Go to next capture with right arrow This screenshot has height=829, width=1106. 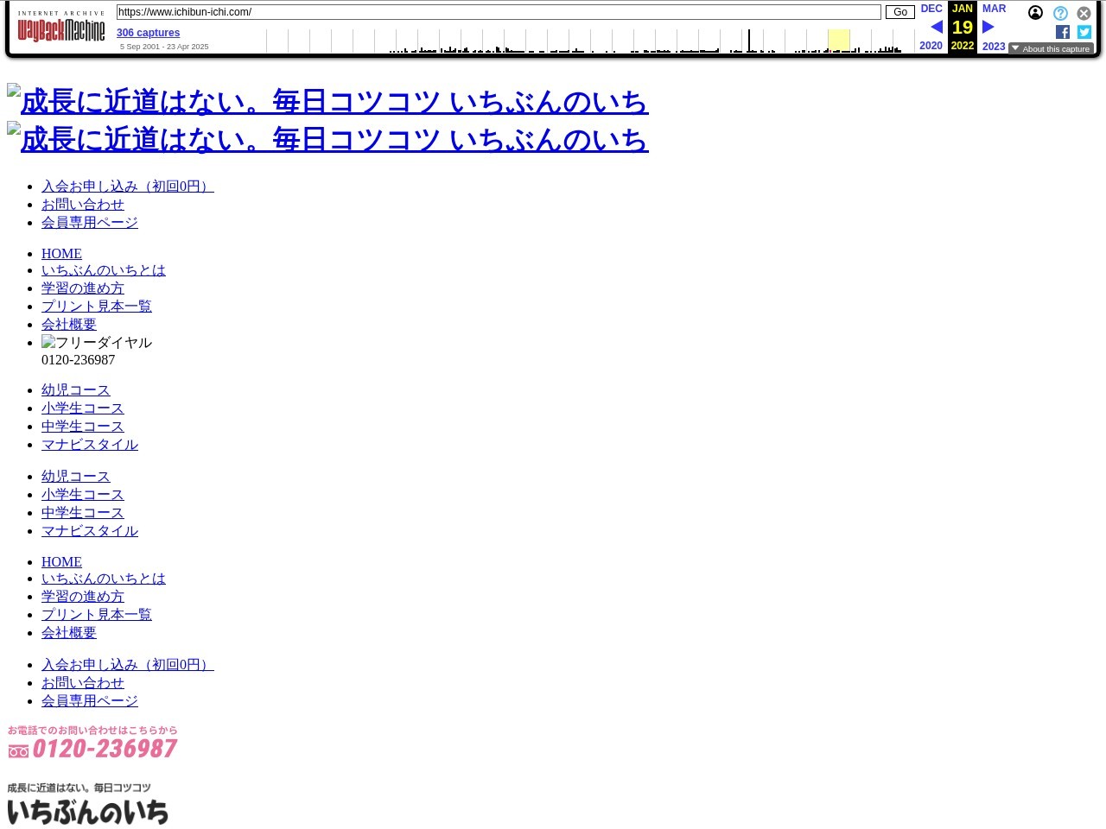coord(988,27)
